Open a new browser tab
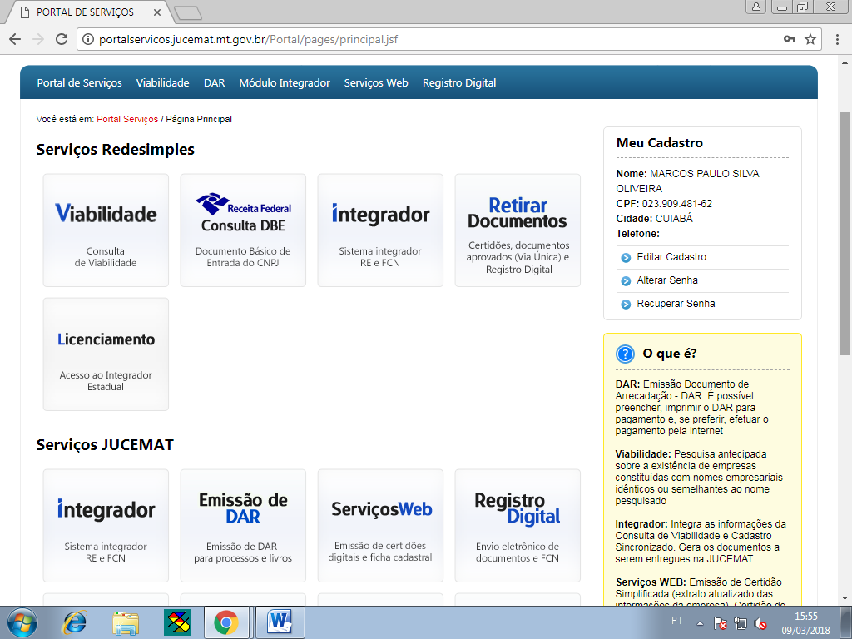The image size is (852, 639). [x=189, y=13]
